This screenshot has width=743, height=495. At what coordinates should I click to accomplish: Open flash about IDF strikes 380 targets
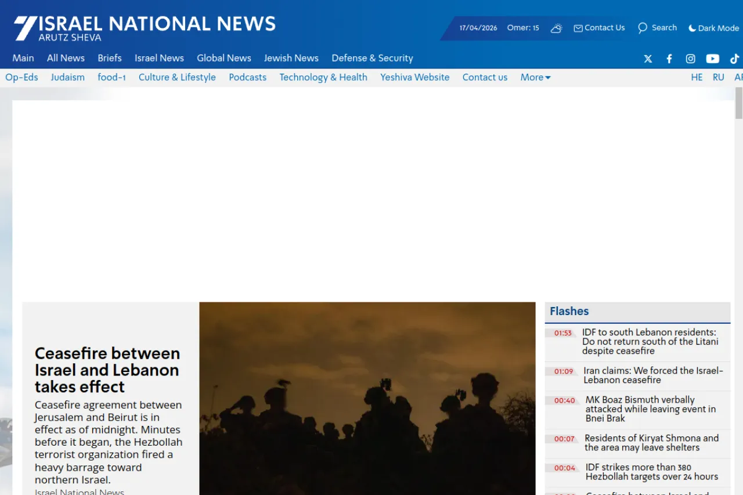pos(652,472)
